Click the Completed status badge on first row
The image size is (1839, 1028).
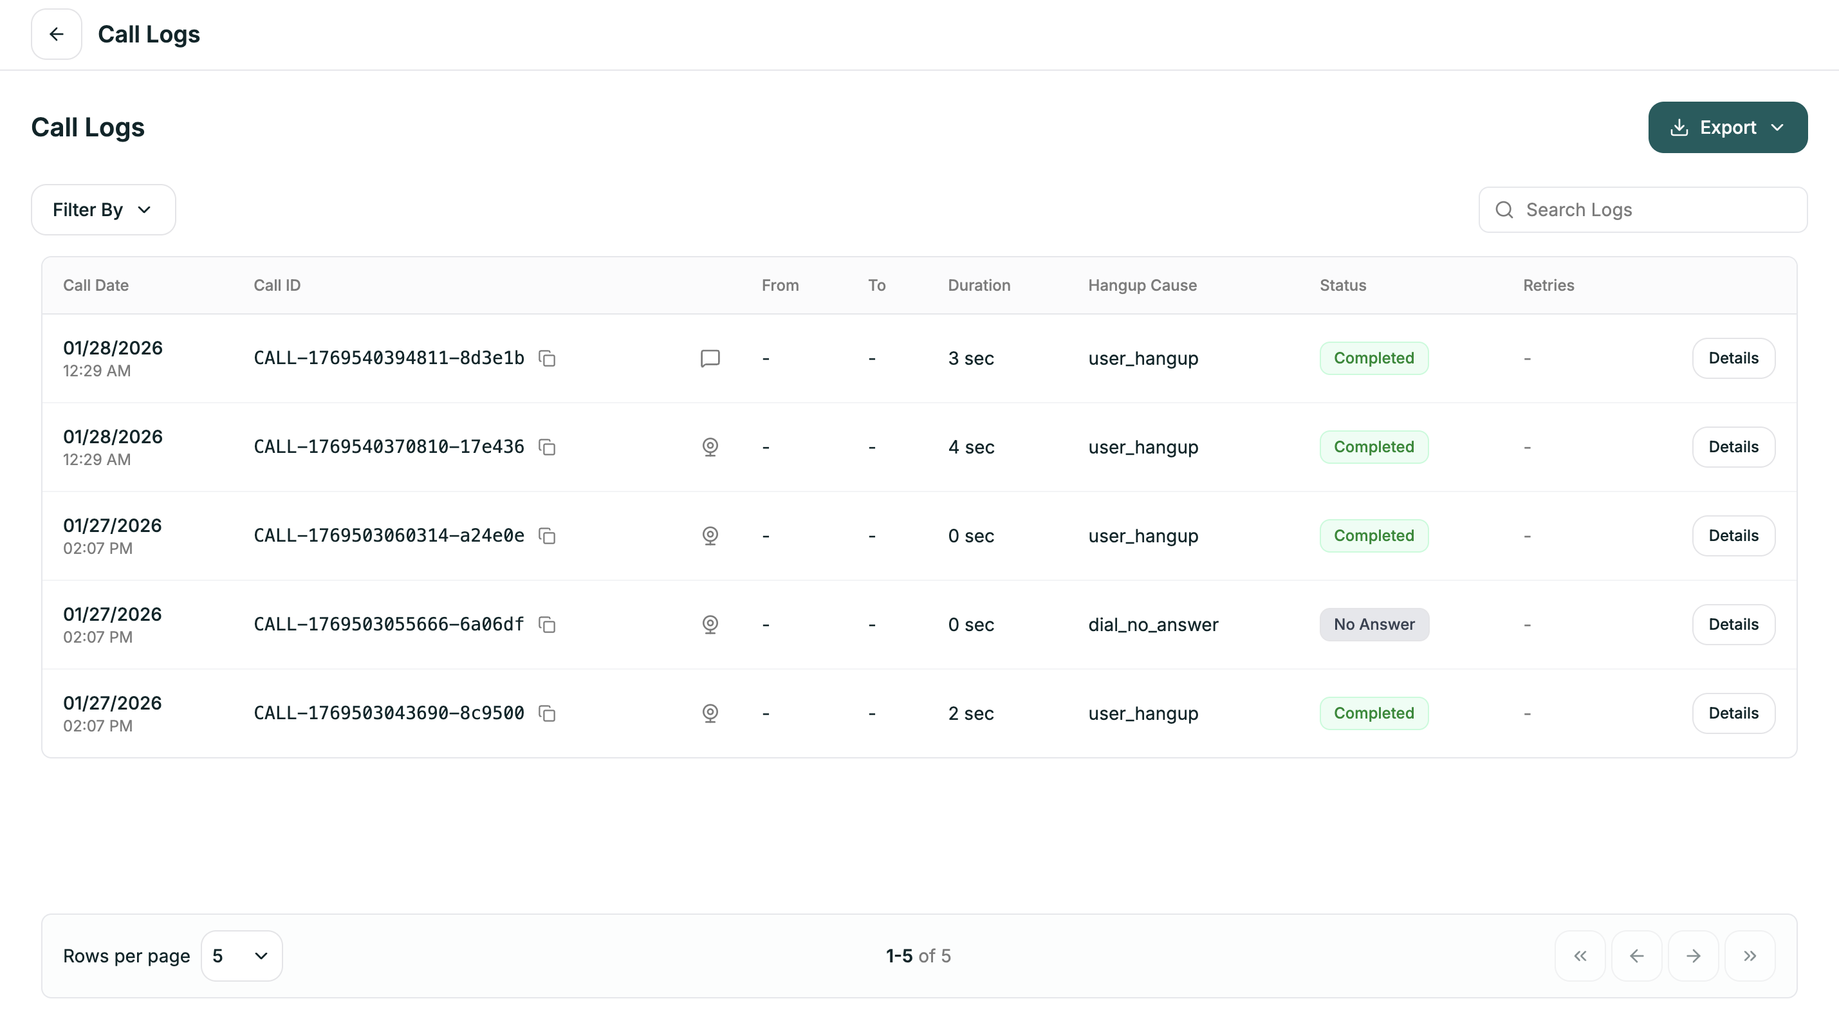point(1374,358)
